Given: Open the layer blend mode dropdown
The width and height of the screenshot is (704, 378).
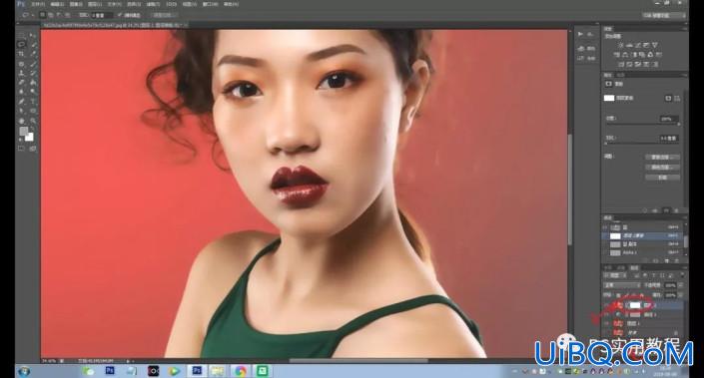Looking at the screenshot, I should point(622,285).
